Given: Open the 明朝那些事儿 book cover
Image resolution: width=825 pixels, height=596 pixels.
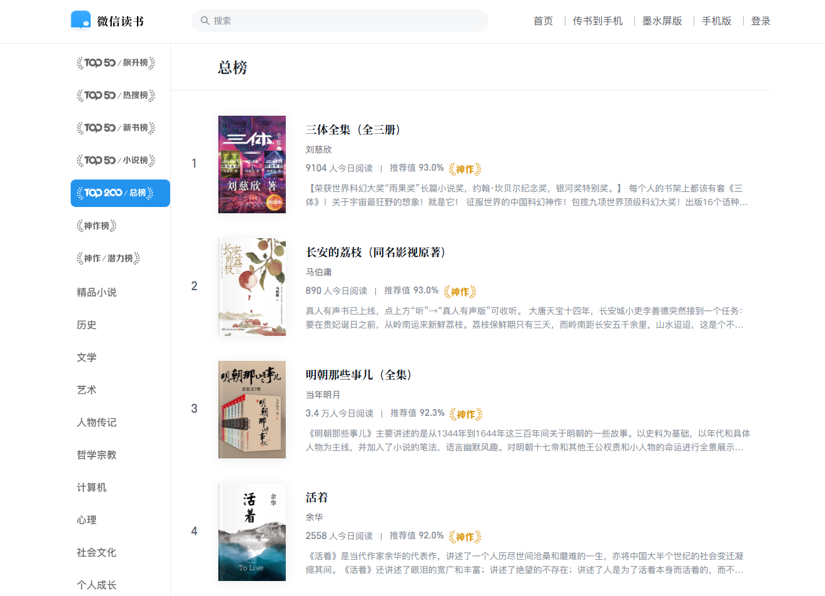Looking at the screenshot, I should (252, 410).
